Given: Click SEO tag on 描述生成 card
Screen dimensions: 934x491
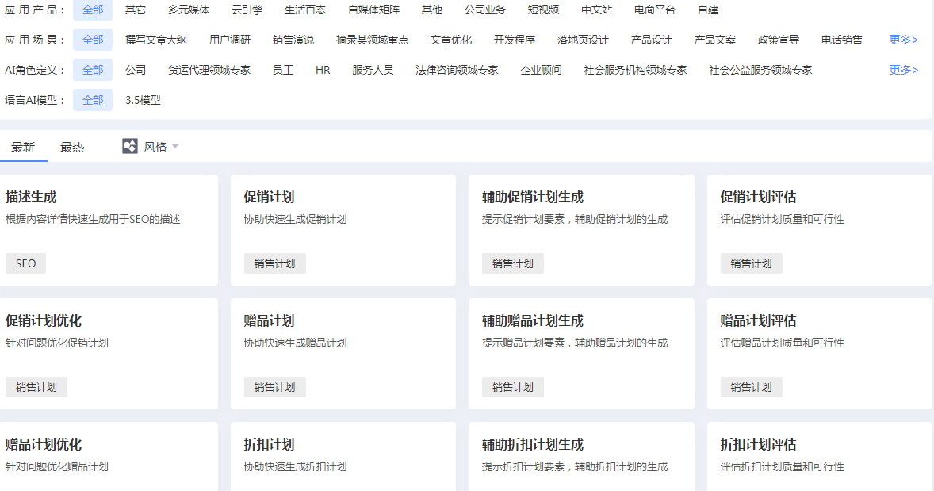Looking at the screenshot, I should click(x=25, y=263).
